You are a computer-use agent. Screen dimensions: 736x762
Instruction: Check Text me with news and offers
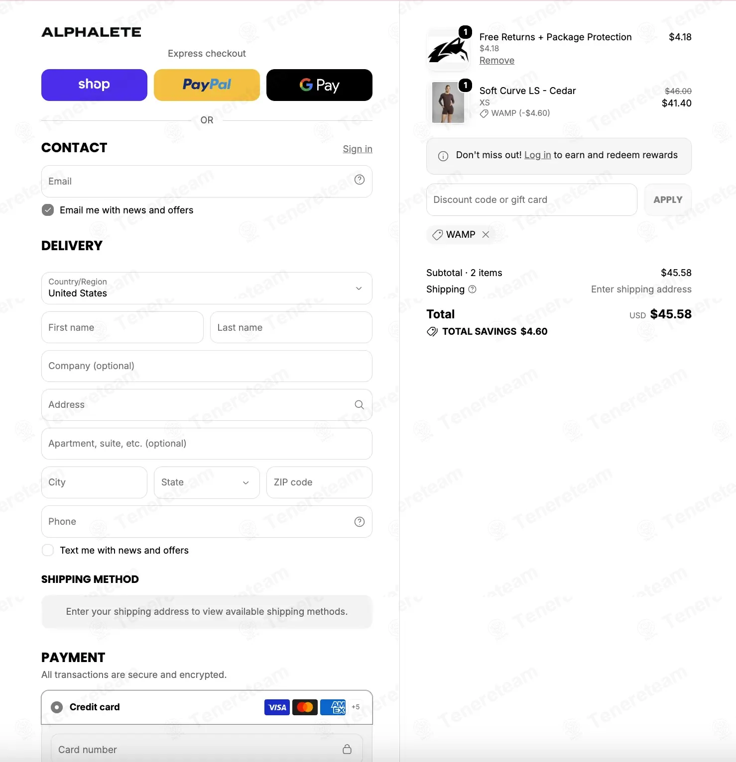pos(48,550)
